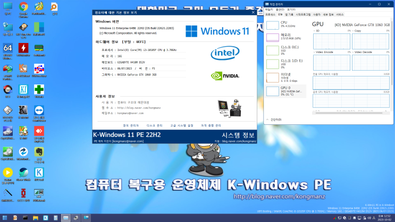Click the 디스크 관리 link

[154, 125]
